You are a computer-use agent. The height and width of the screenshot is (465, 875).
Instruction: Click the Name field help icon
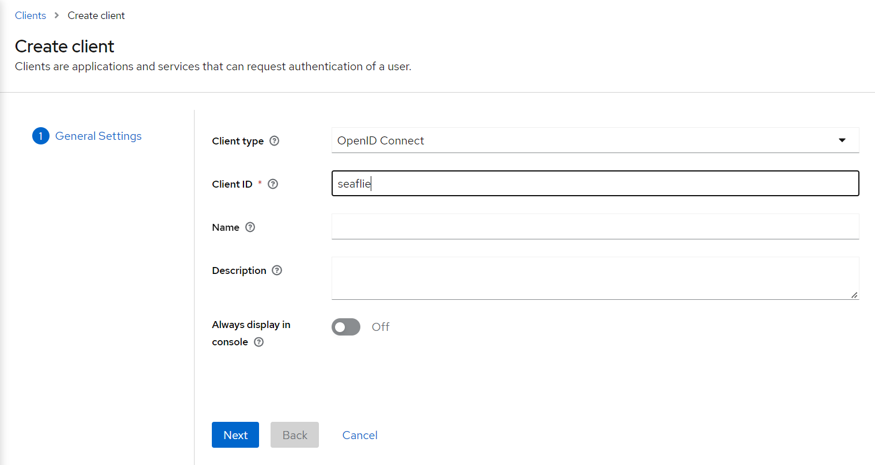(250, 227)
